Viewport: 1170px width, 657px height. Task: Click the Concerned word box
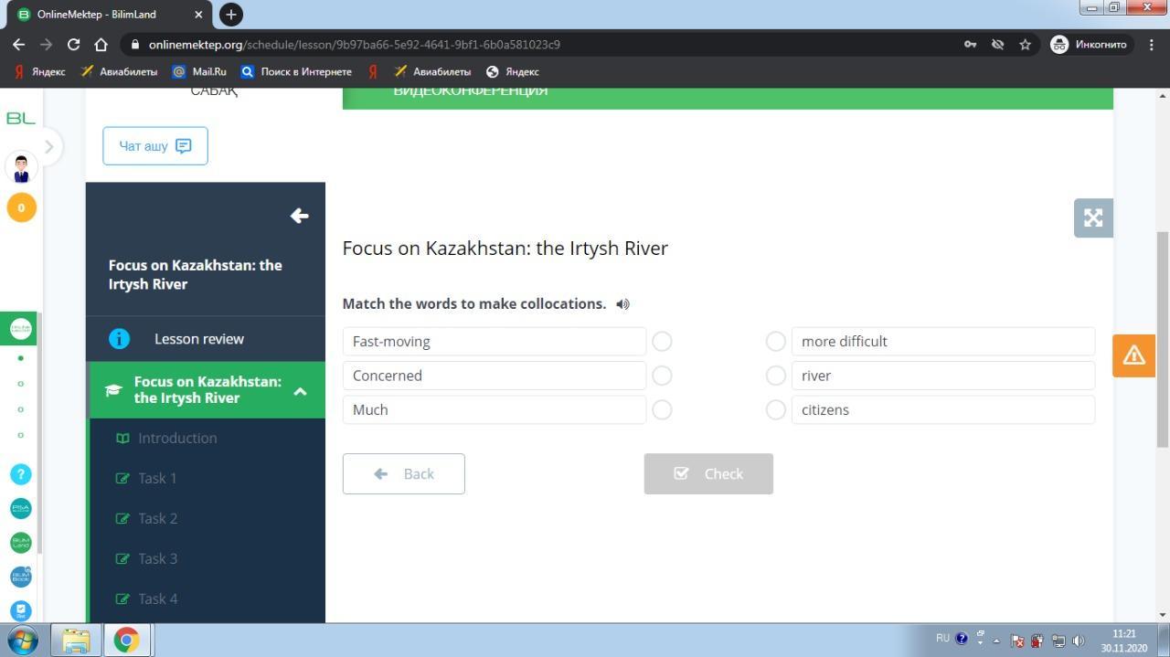click(495, 376)
